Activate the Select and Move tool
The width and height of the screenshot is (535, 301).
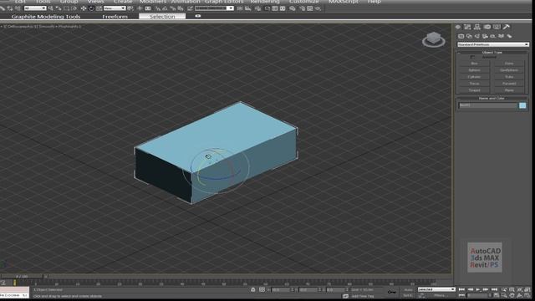[84, 8]
